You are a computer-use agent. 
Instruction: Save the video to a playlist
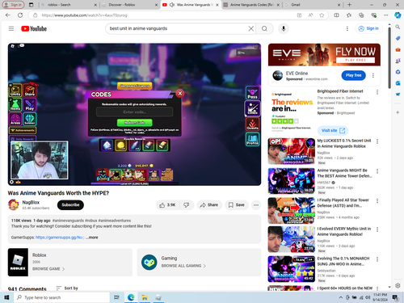click(x=237, y=205)
